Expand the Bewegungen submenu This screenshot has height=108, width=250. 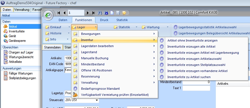[115, 34]
